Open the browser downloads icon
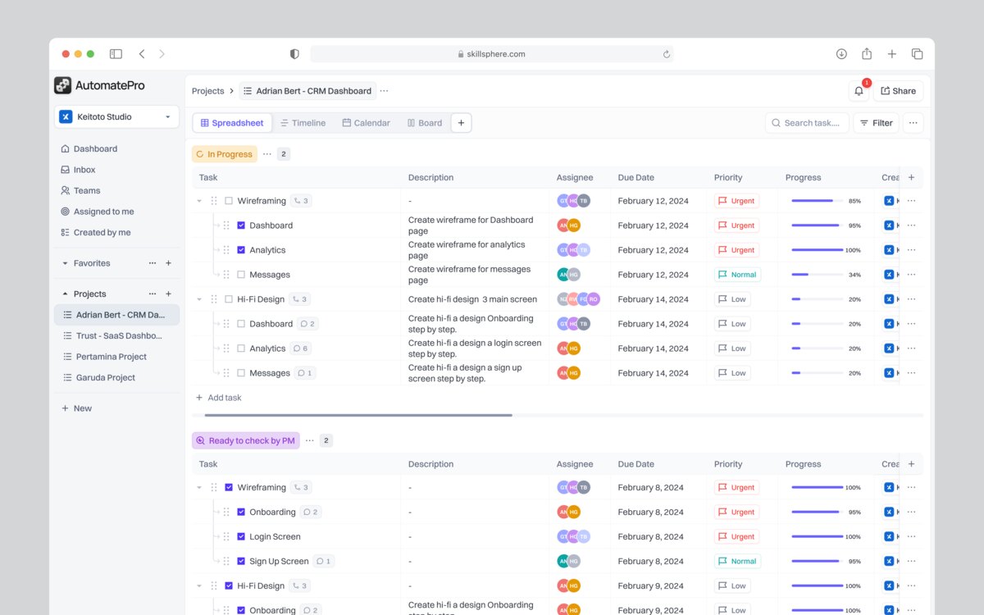The height and width of the screenshot is (615, 984). (841, 54)
